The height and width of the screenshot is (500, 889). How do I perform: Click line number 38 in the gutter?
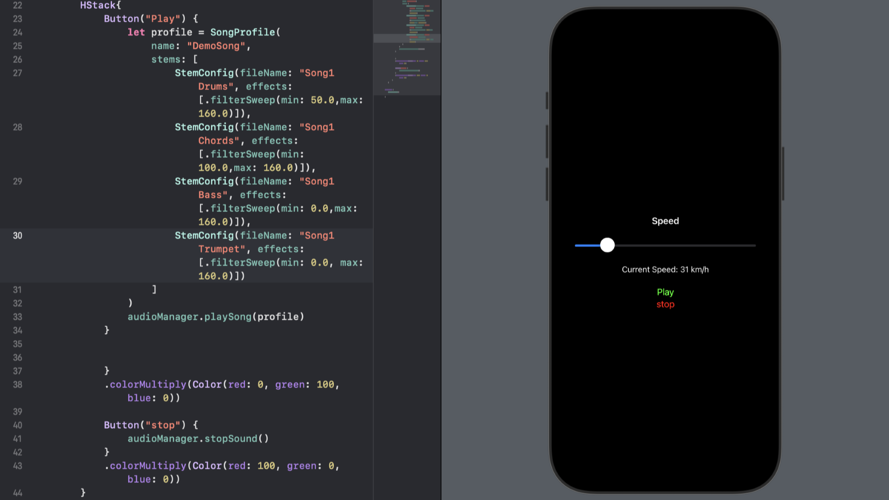point(18,385)
